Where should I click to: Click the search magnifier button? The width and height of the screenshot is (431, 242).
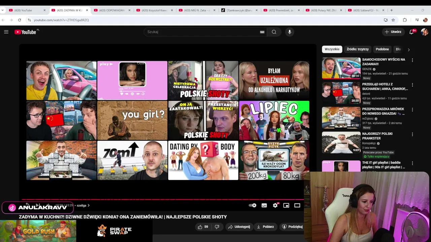point(274,32)
